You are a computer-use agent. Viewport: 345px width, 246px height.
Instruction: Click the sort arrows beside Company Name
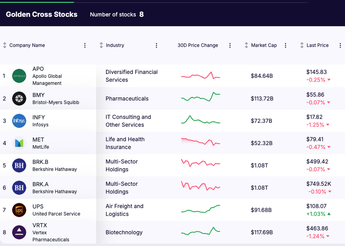4,45
